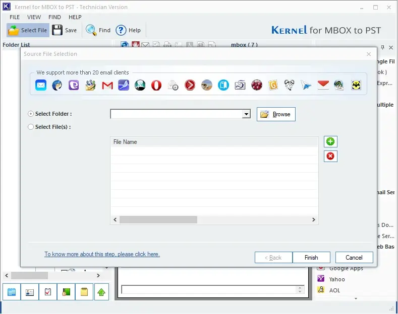Click the 'AOL' entry in right panel

[334, 290]
